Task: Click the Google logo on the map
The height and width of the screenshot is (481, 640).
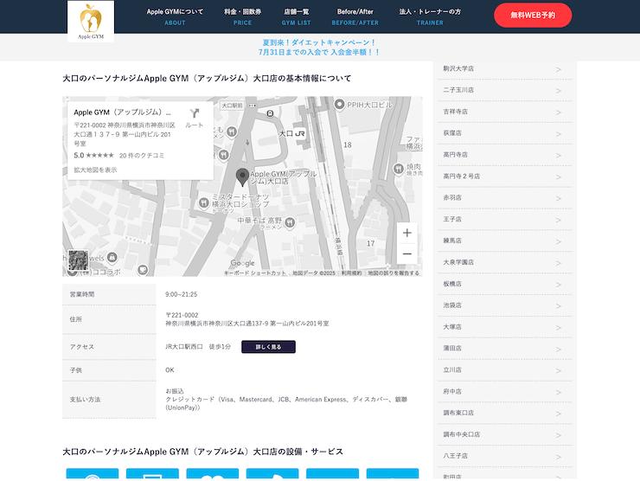Action: point(242,263)
